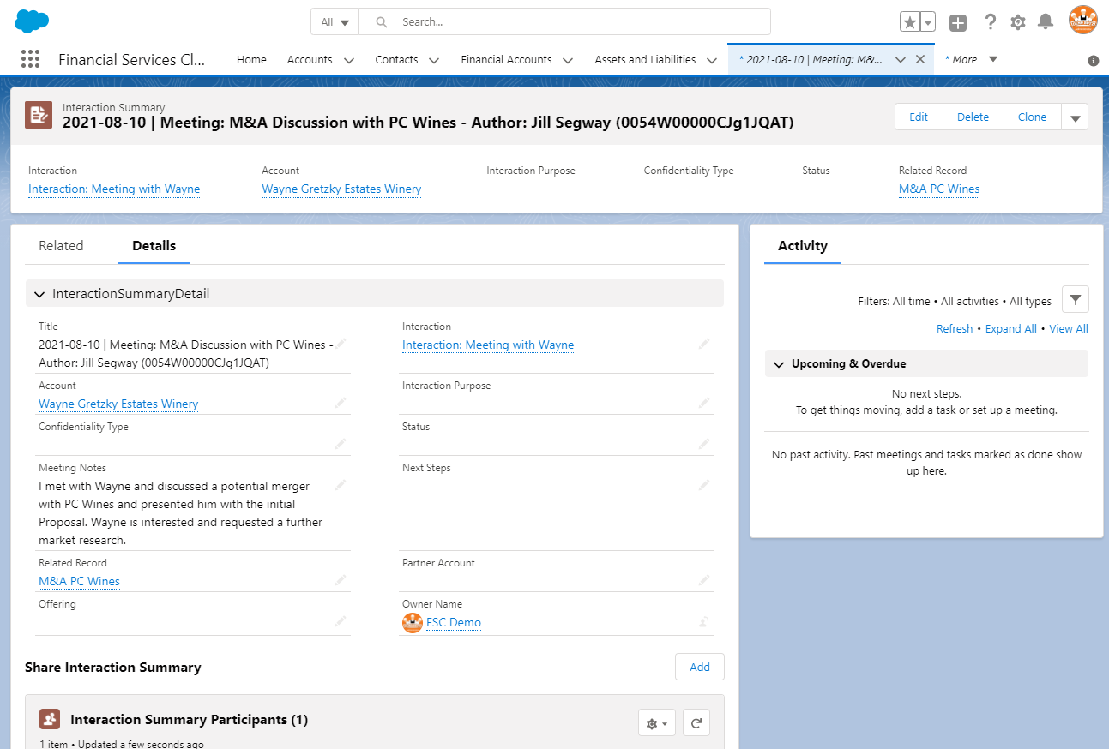1109x749 pixels.
Task: Expand the Accounts tab chevron
Action: tap(349, 60)
